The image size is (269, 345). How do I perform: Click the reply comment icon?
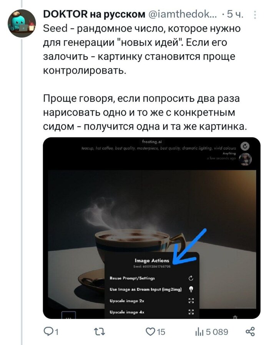tap(48, 331)
